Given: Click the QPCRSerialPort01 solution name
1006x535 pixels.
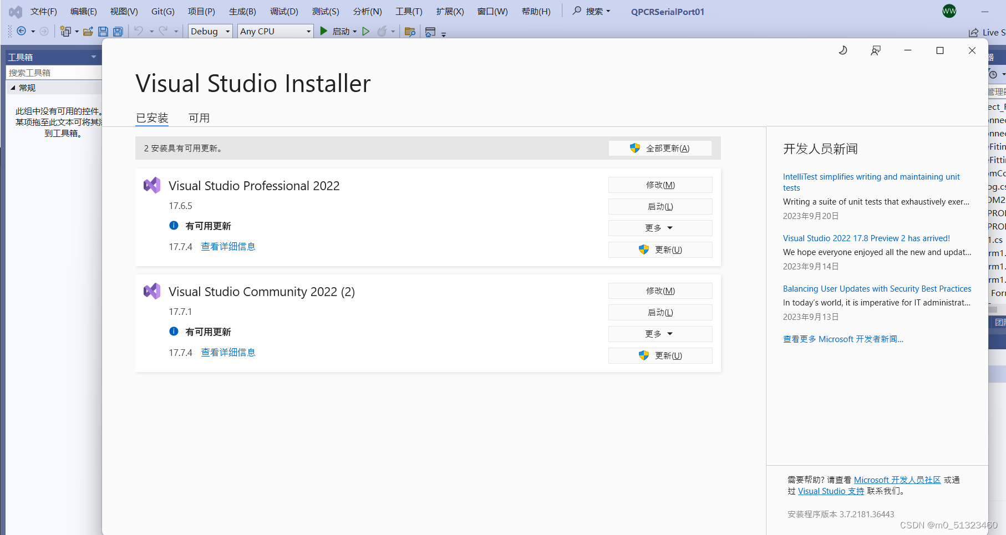Looking at the screenshot, I should [668, 12].
